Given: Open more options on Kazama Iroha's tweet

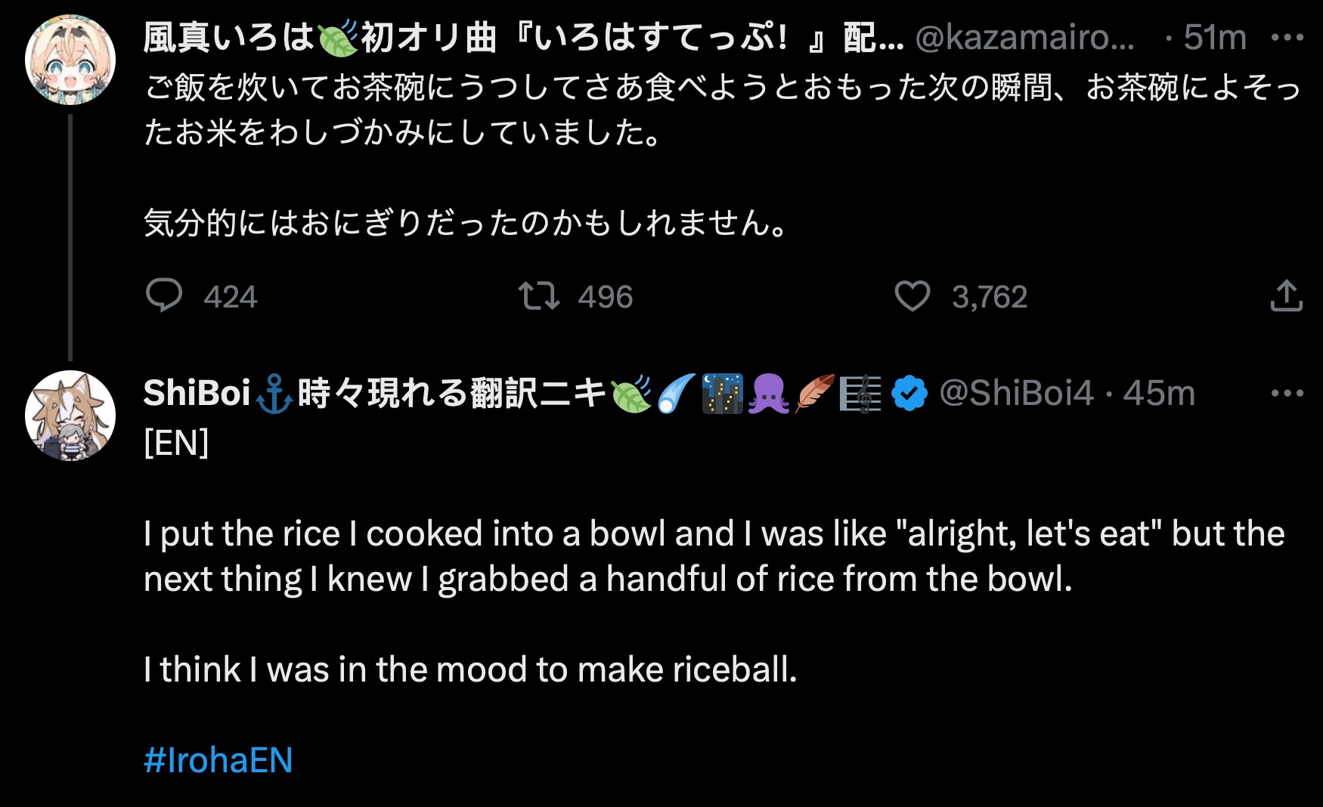Looking at the screenshot, I should pyautogui.click(x=1287, y=38).
